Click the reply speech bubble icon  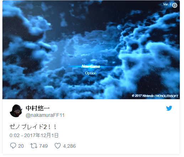click(x=13, y=146)
